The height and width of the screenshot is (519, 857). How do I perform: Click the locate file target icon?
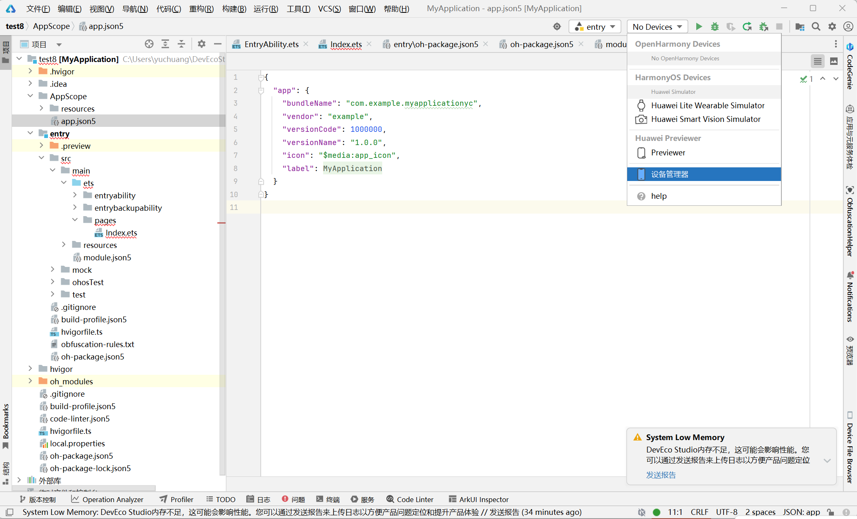coord(149,44)
